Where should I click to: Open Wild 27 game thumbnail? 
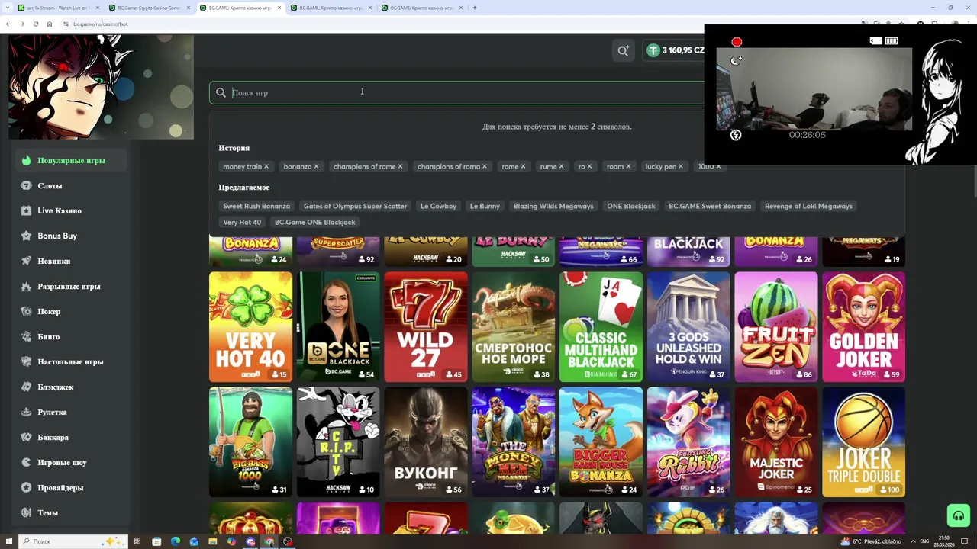[425, 326]
